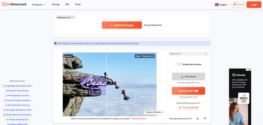This screenshot has height=125, width=263.
Task: Click the gray Download button
Action: (x=188, y=77)
